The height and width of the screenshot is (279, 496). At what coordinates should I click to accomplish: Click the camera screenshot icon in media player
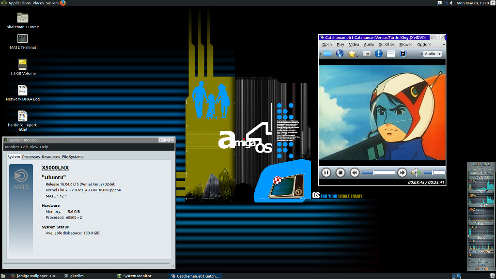(366, 53)
